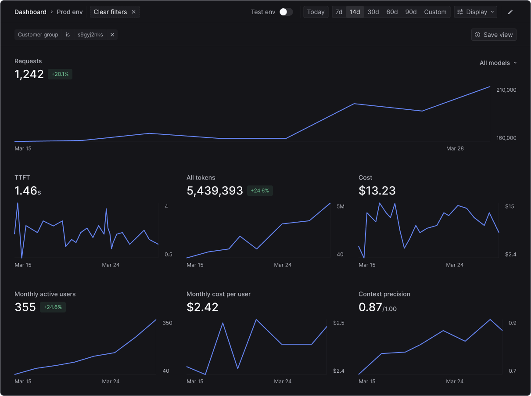Select the 60d time range
The height and width of the screenshot is (396, 531).
[x=392, y=12]
